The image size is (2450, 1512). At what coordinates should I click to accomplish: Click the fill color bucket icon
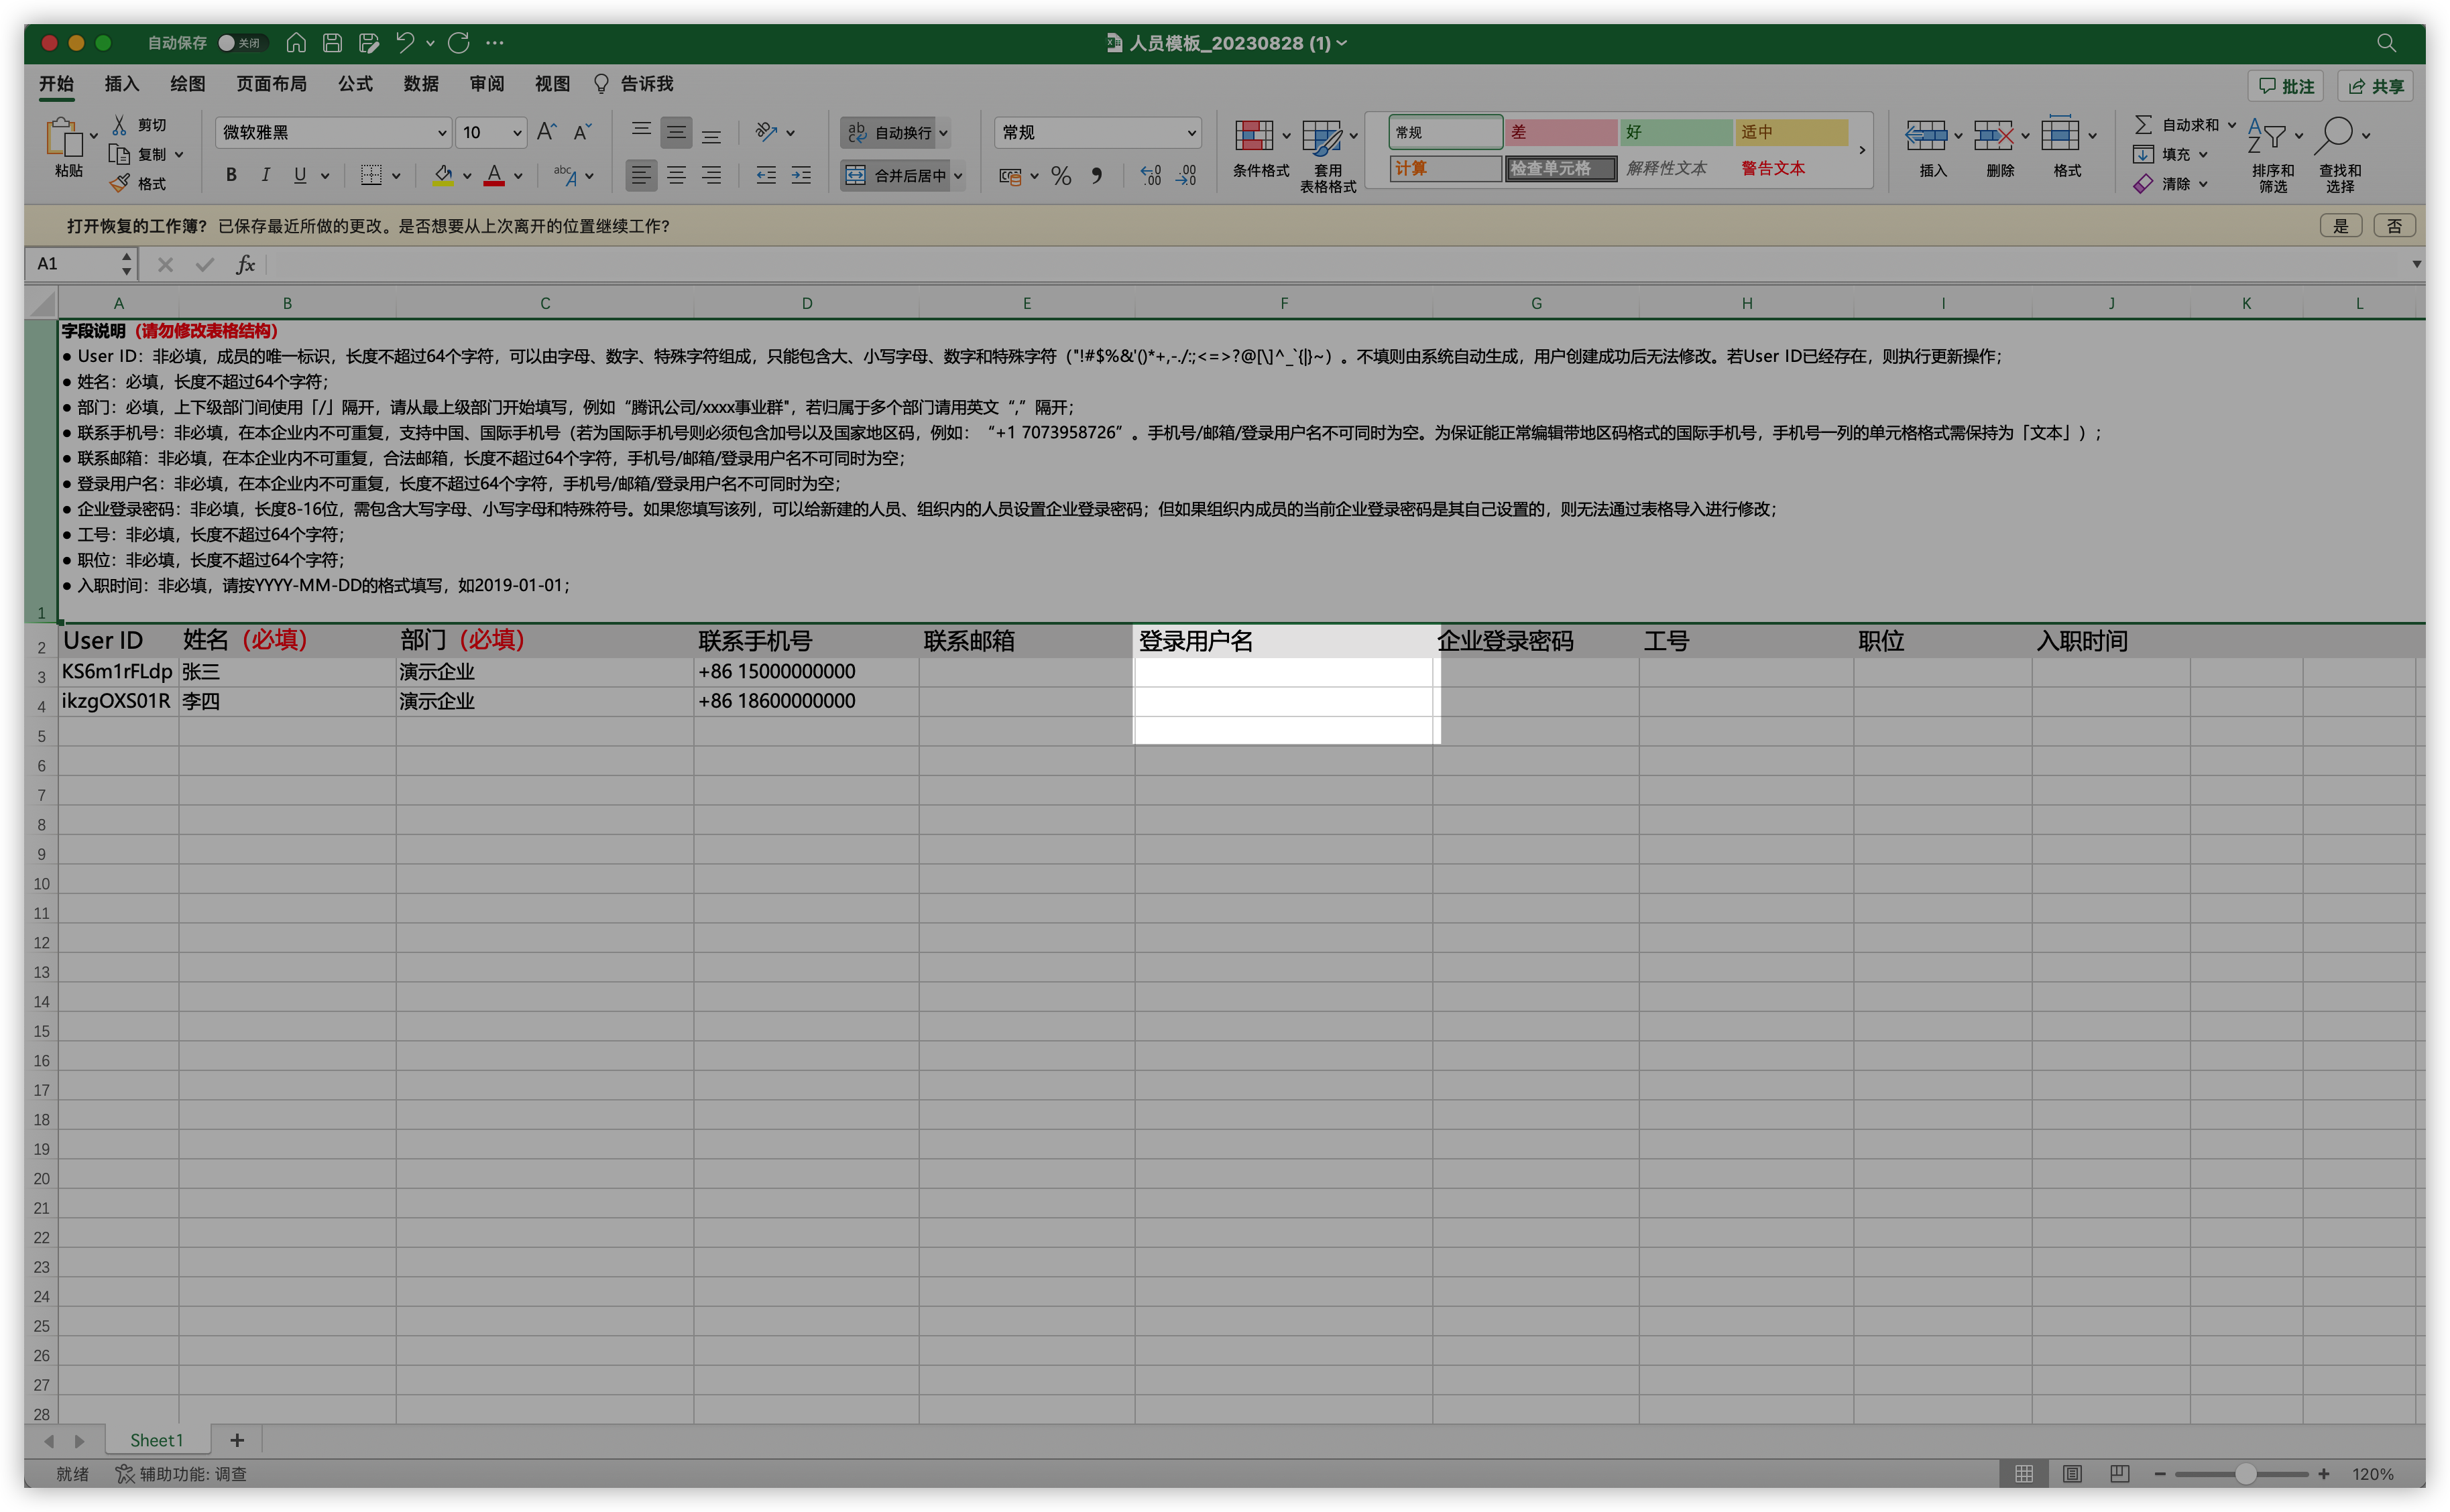point(443,175)
